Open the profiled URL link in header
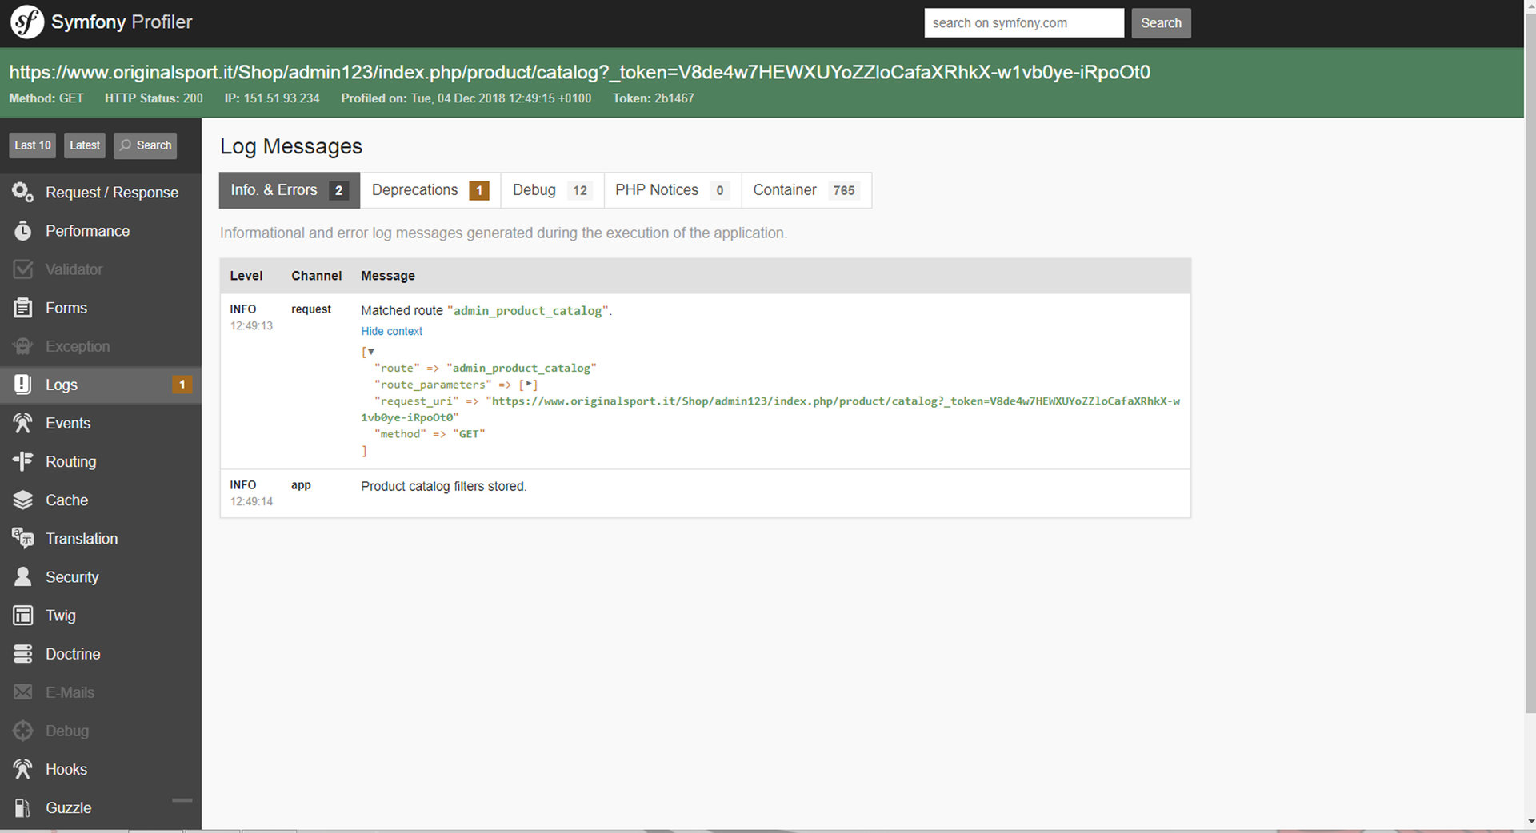Screen dimensions: 1536x833 pyautogui.click(x=579, y=72)
